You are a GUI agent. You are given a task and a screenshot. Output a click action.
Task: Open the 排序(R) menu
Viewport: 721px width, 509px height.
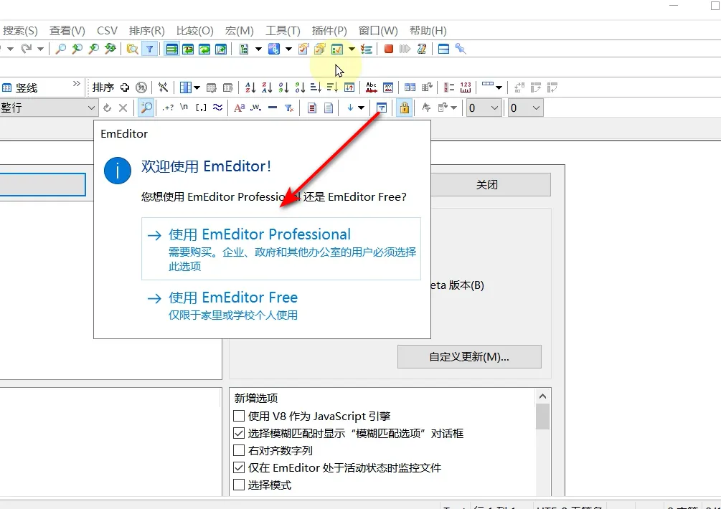tap(146, 31)
